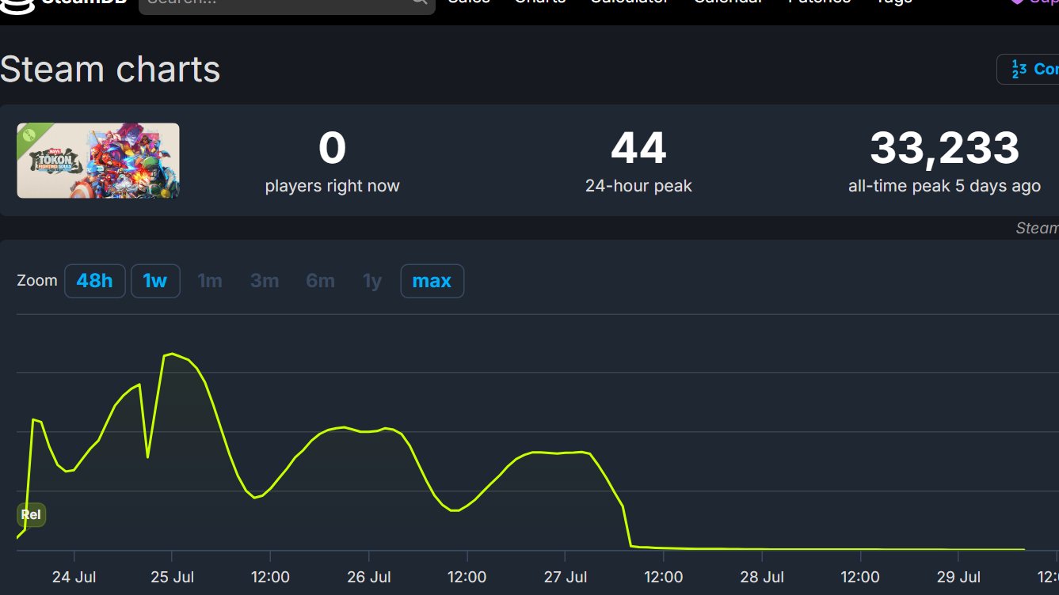Click the "33,233" all-time peak value
Image resolution: width=1059 pixels, height=595 pixels.
(x=944, y=148)
